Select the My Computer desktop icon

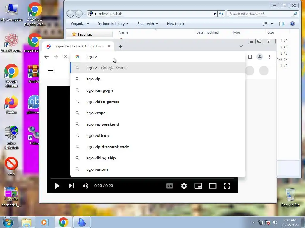tap(12, 12)
